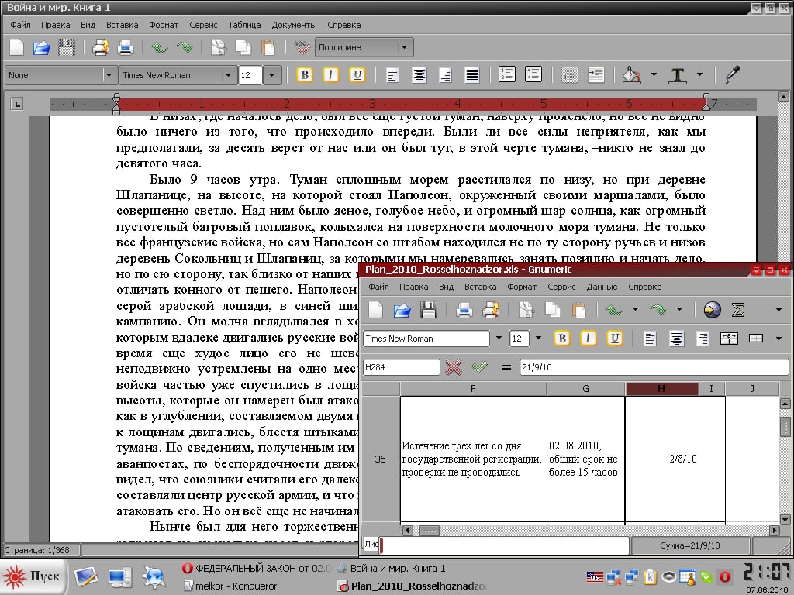
Task: Click formula entry field showing 21/9/10
Action: [654, 367]
